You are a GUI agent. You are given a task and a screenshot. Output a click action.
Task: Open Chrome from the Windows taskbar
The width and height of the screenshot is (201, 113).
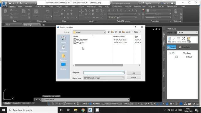point(83,110)
